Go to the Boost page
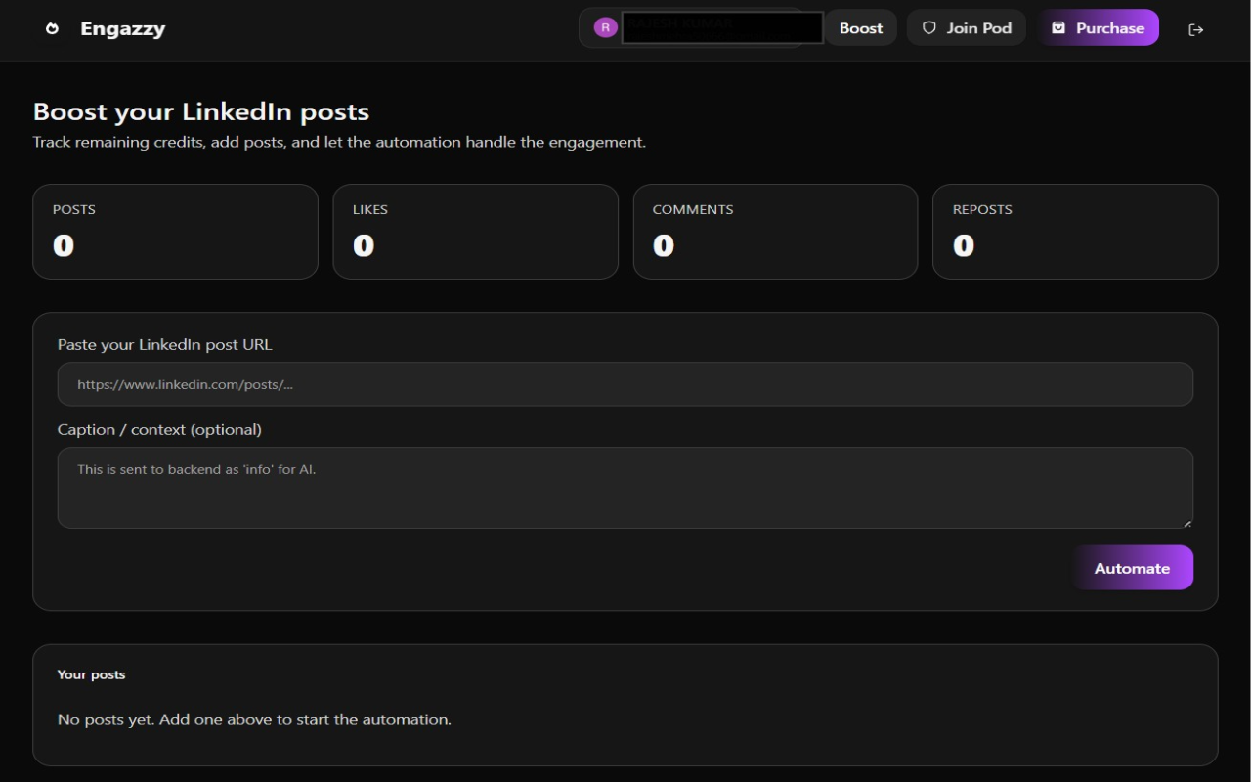 (x=861, y=28)
